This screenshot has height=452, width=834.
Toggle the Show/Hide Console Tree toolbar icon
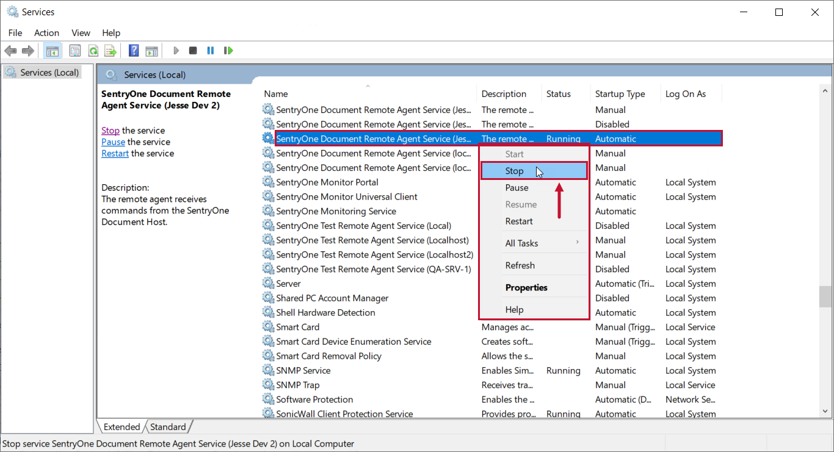coord(53,51)
